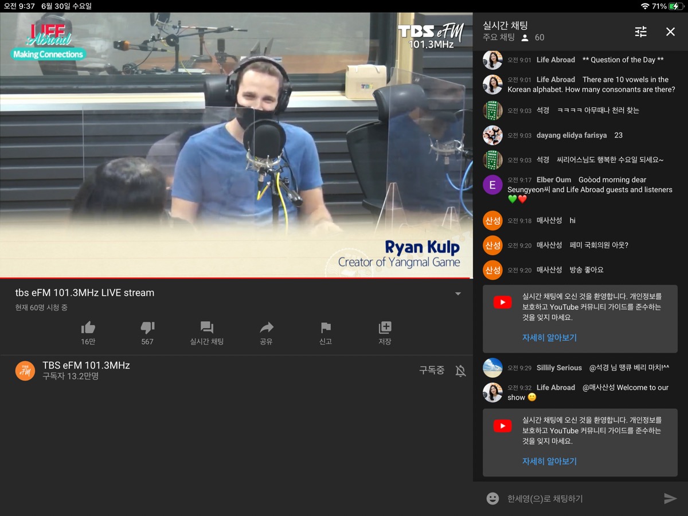Open the emoji picker in chat
The width and height of the screenshot is (688, 516).
(x=492, y=498)
